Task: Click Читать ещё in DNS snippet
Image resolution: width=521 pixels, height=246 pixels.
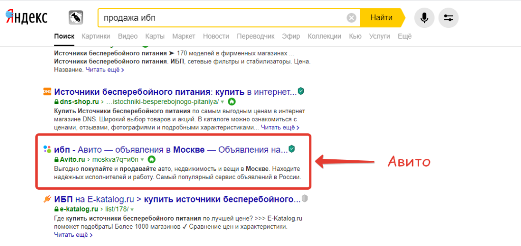Action: coord(280,127)
